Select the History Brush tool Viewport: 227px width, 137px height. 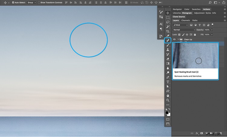click(168, 54)
